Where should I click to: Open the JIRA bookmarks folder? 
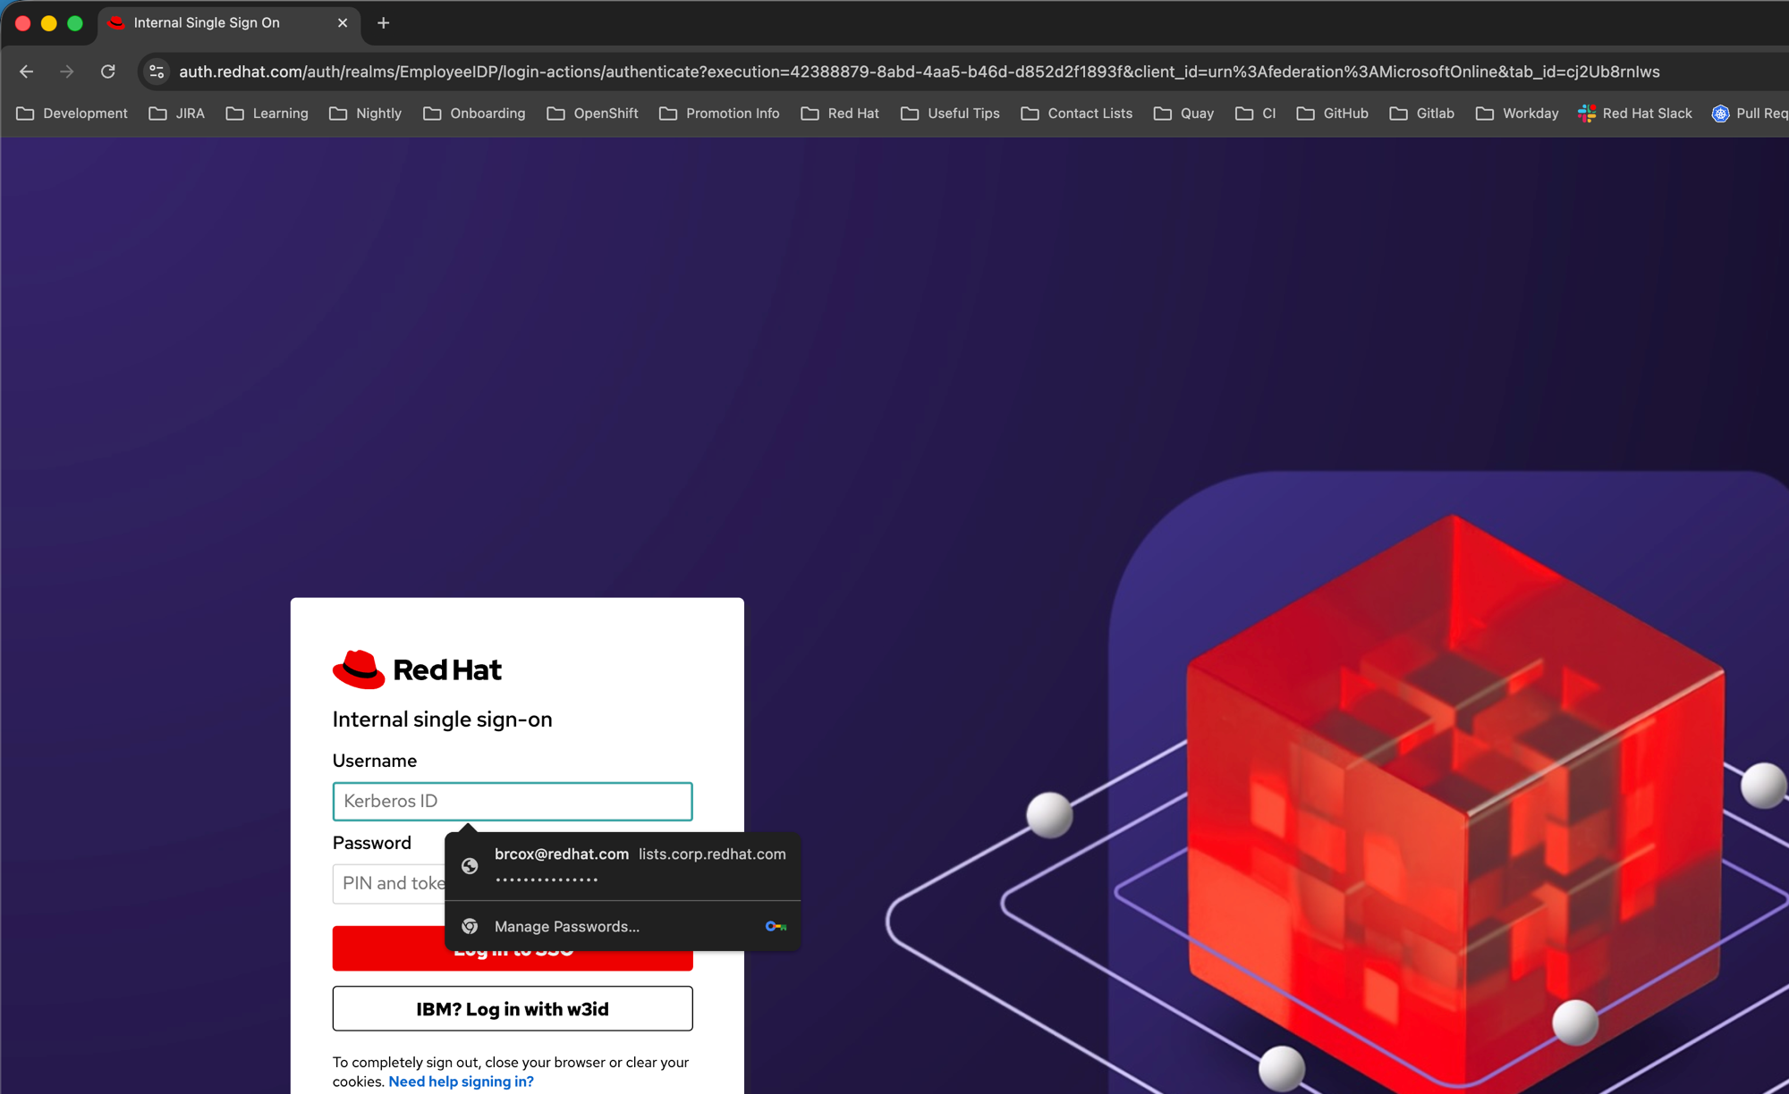177,114
